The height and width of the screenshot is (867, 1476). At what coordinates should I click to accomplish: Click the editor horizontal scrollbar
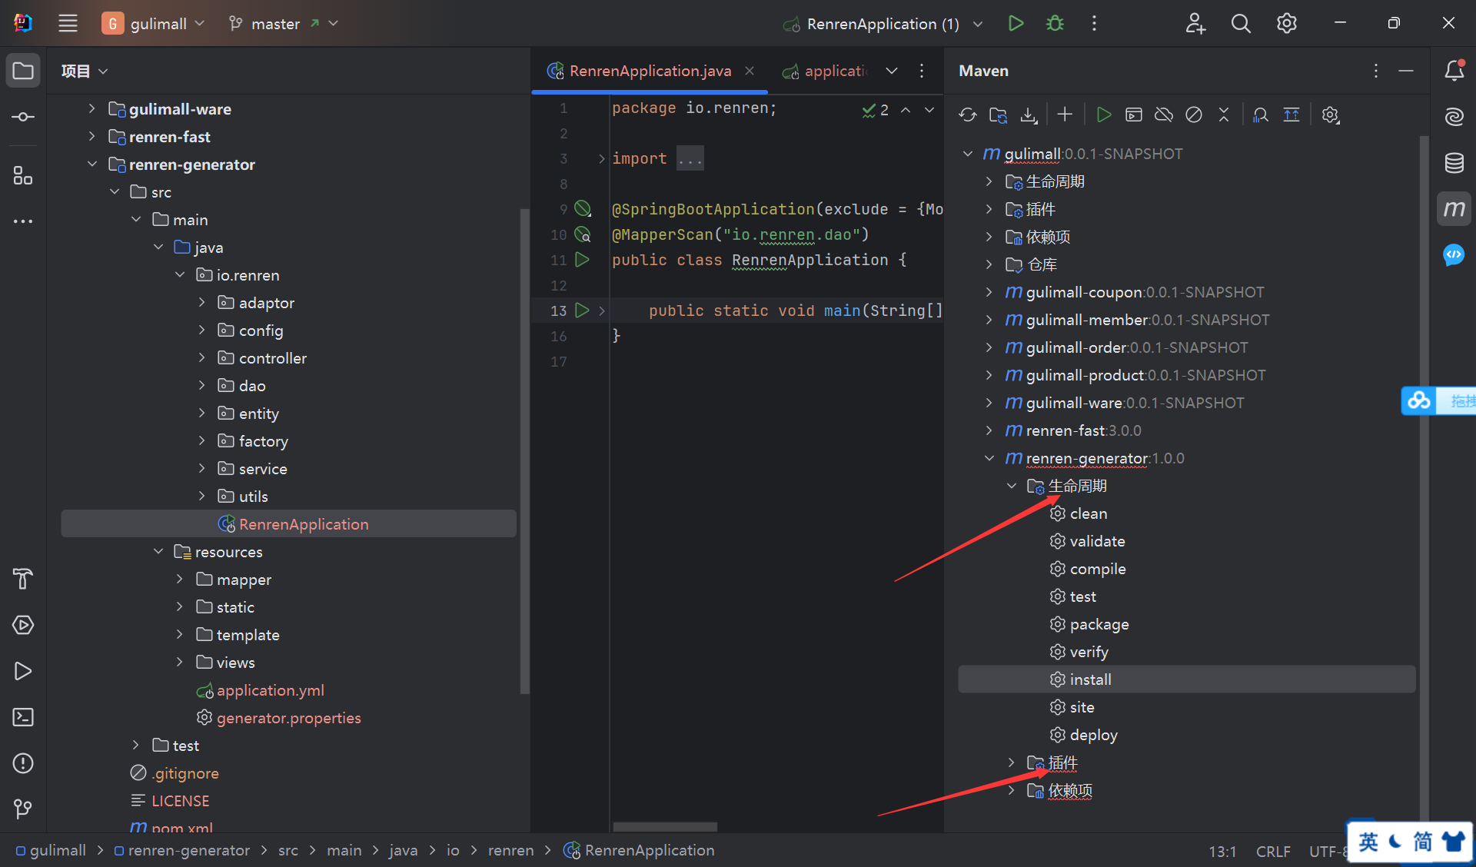click(665, 827)
